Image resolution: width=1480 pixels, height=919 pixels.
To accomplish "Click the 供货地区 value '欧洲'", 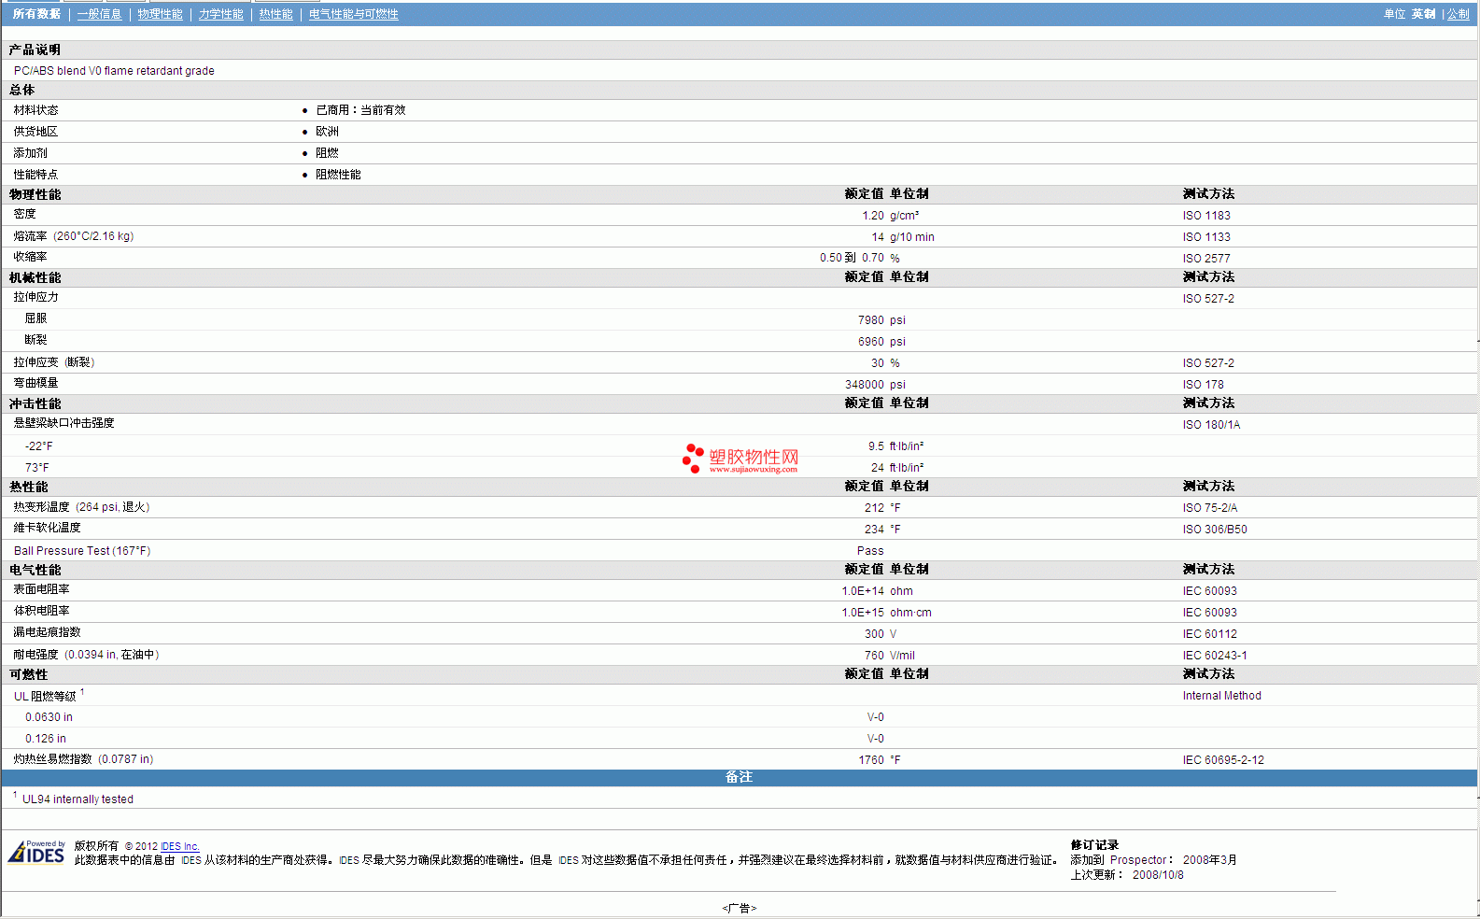I will point(327,132).
